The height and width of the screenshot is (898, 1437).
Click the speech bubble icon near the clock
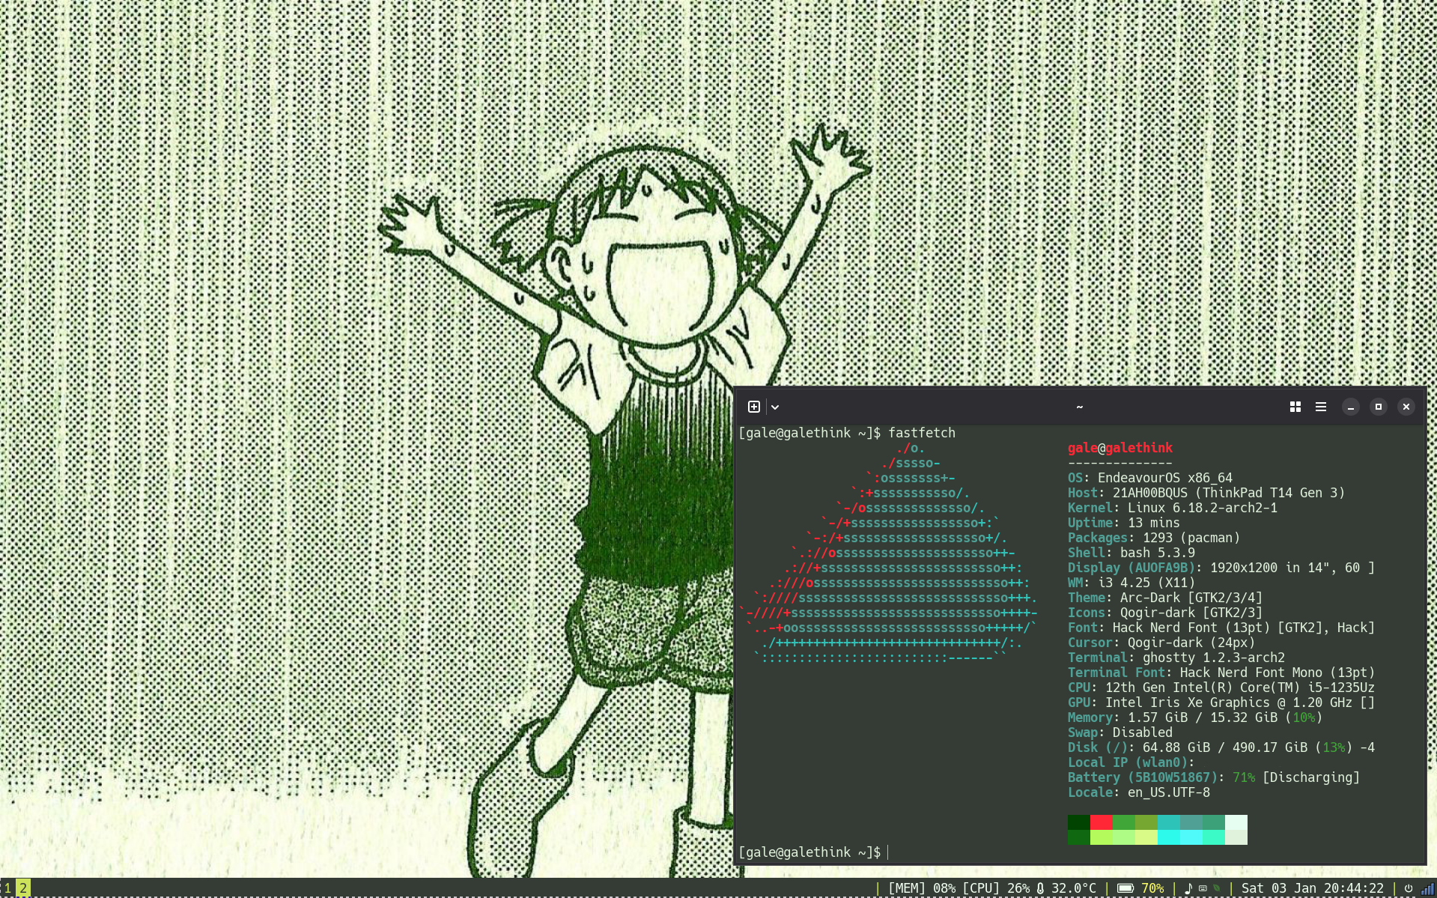1203,888
